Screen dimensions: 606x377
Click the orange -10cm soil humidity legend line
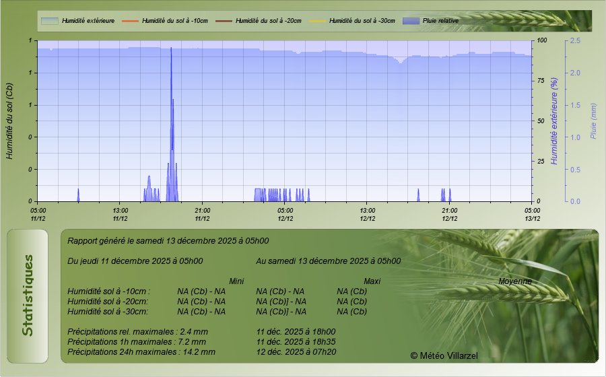point(129,21)
